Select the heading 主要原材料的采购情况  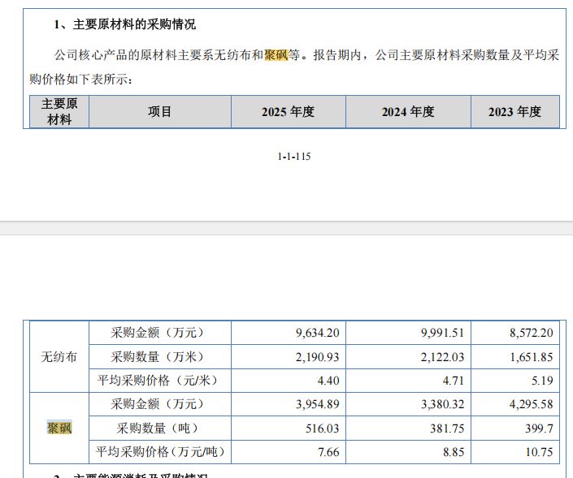134,24
